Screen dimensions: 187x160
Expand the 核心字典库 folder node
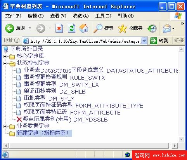[5, 56]
